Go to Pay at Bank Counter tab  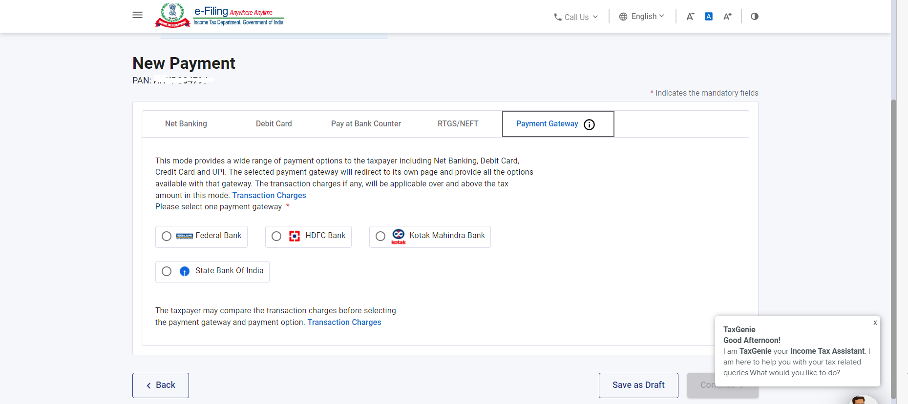point(366,124)
